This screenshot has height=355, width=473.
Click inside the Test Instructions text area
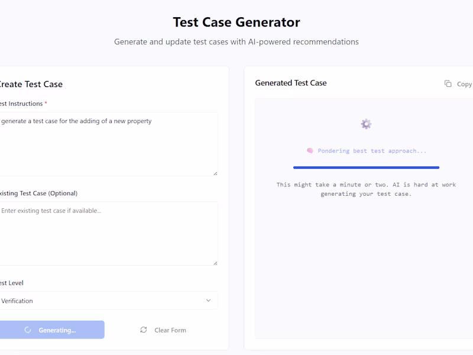pos(109,142)
